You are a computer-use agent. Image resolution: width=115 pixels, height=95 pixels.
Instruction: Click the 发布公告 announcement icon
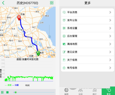(64, 20)
